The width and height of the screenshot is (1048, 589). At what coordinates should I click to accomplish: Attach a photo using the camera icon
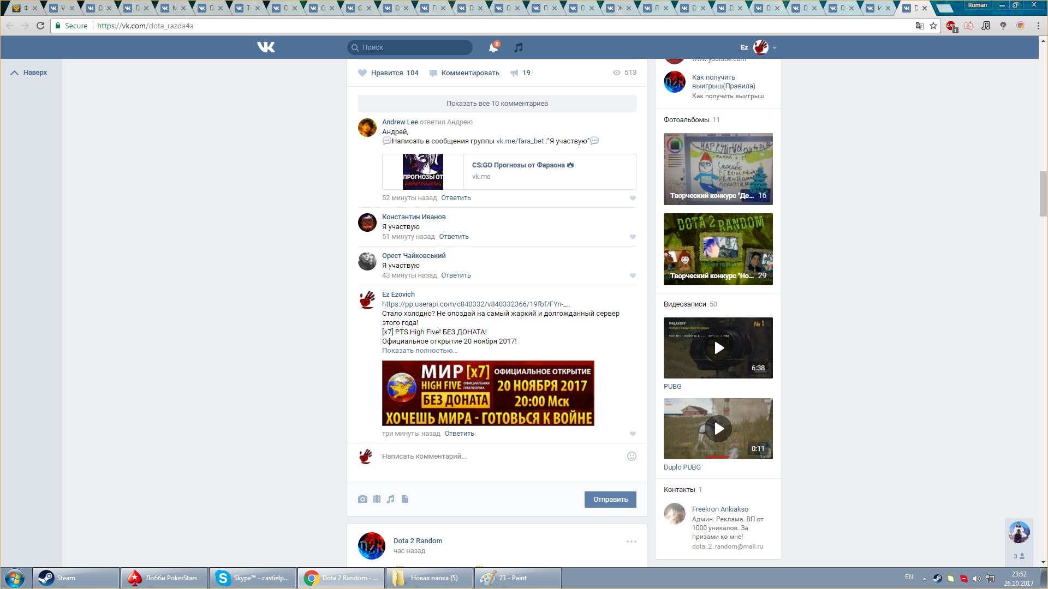(x=362, y=499)
